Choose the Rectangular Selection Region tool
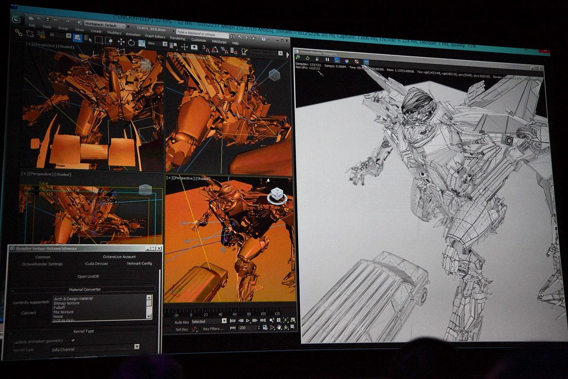The width and height of the screenshot is (568, 379). [x=98, y=40]
